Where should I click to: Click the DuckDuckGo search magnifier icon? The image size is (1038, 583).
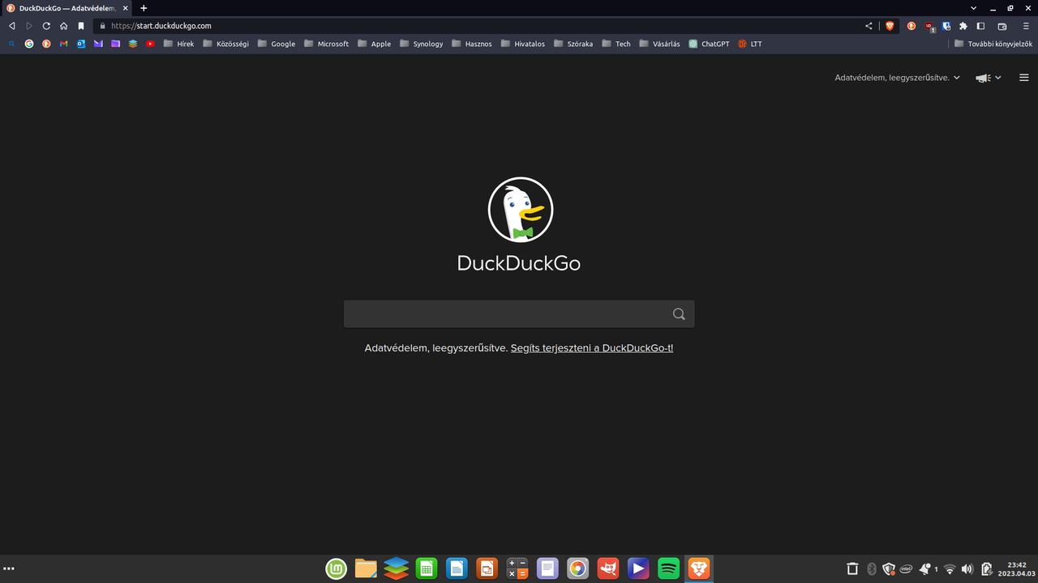(678, 313)
